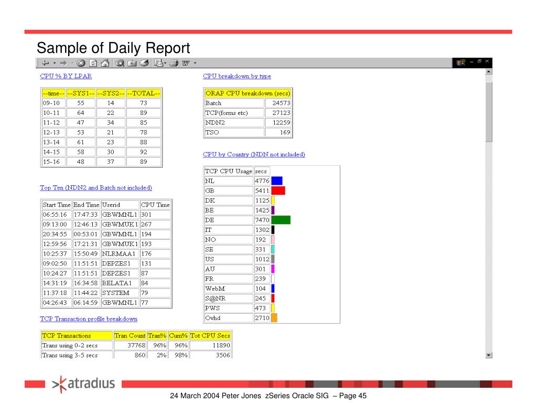This screenshot has height=403, width=537.
Task: Open the Favorites folder icon
Action: (132, 63)
